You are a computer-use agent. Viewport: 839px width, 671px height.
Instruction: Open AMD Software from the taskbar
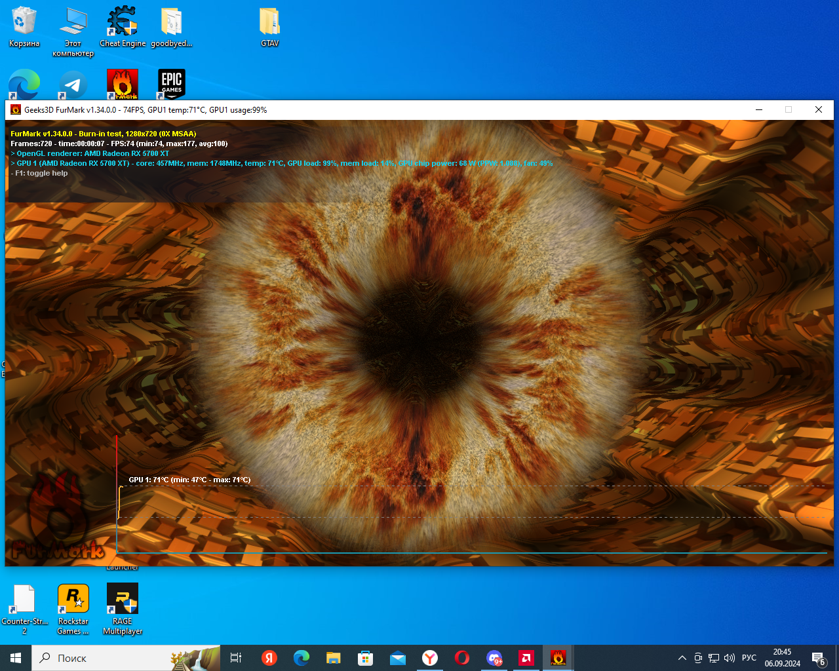point(526,658)
